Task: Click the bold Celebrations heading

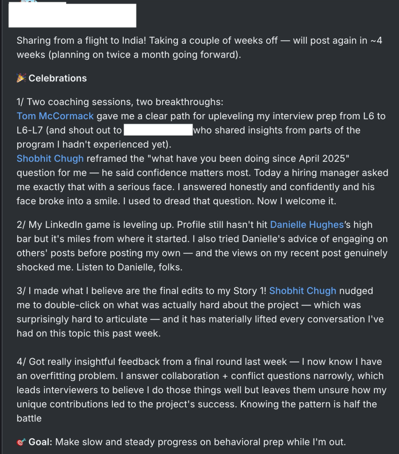Action: (x=58, y=78)
